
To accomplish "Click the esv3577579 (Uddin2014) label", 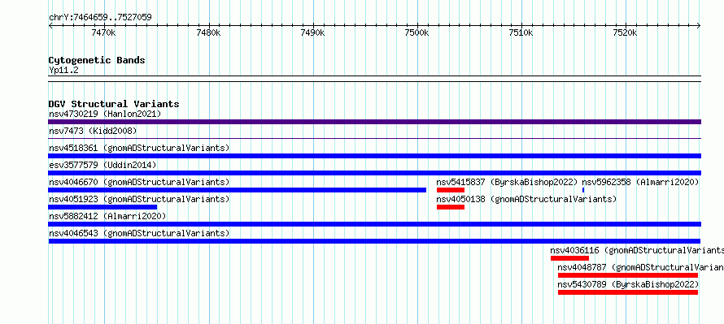I will click(102, 165).
